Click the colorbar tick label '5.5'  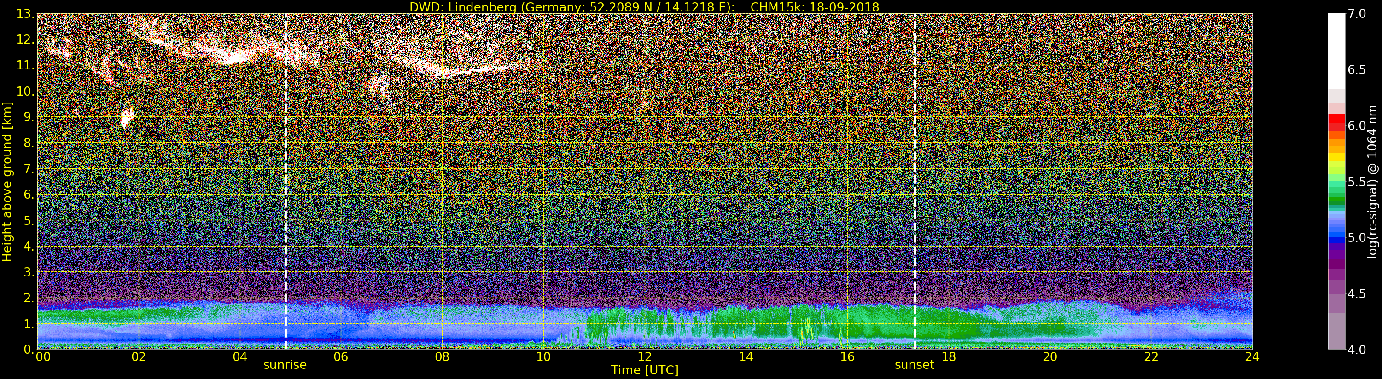click(x=1356, y=182)
